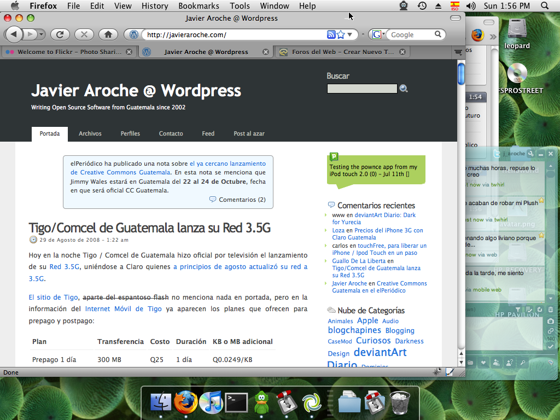
Task: Follow the 'Internet Móvil de Tigo' link
Action: pyautogui.click(x=123, y=308)
